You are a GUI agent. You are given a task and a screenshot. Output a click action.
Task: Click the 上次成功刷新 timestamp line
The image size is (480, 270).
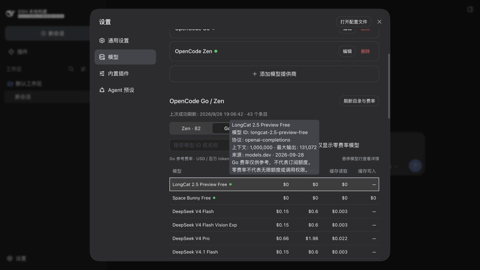219,114
